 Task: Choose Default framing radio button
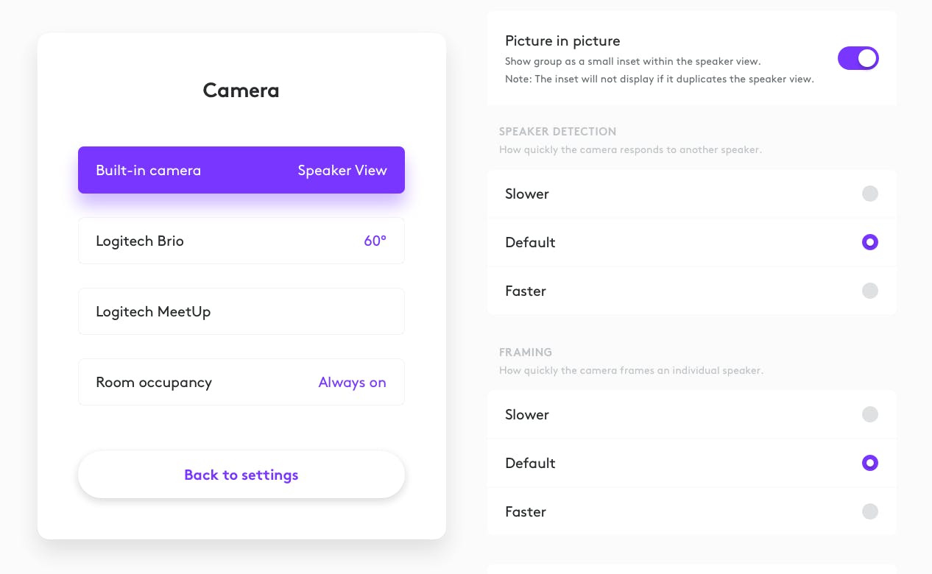[x=870, y=463]
